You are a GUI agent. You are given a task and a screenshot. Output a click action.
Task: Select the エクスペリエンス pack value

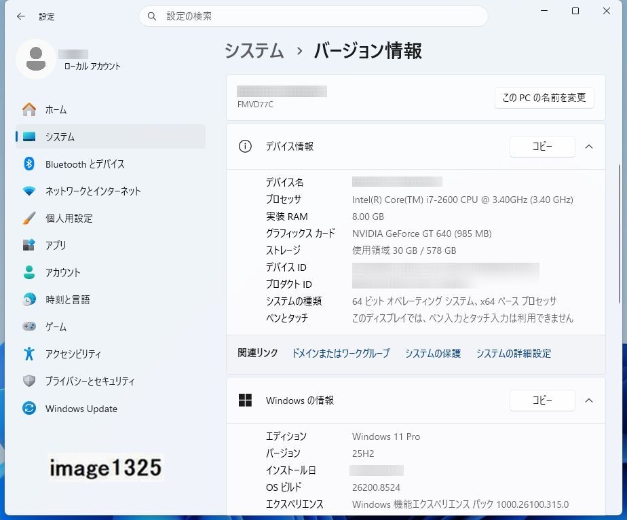tap(460, 504)
